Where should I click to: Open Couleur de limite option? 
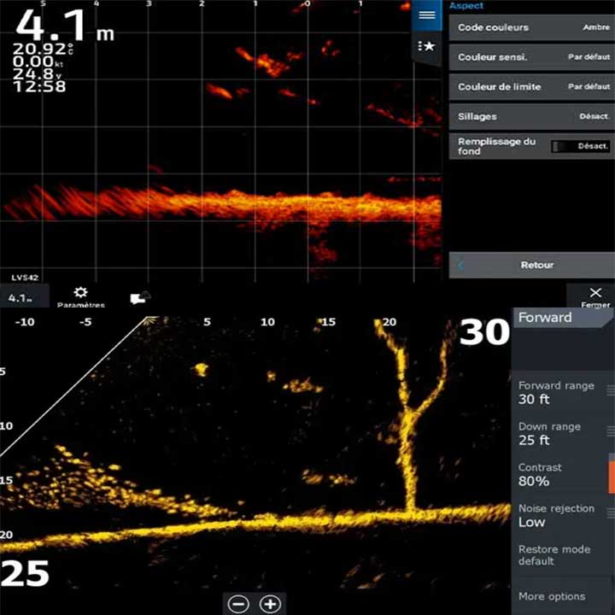click(531, 86)
